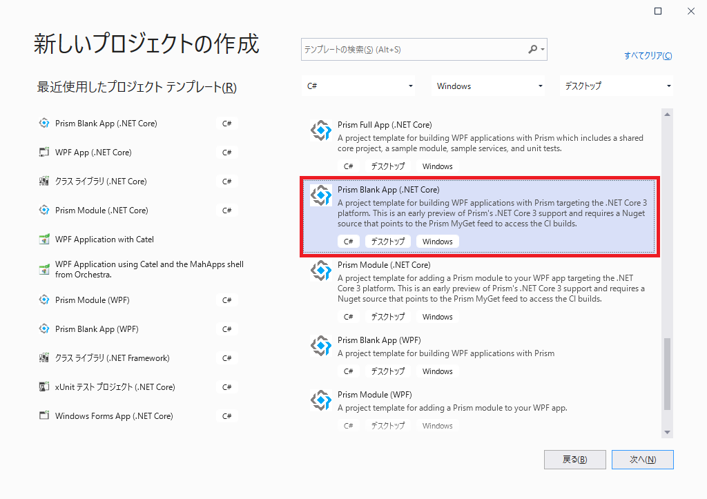Viewport: 707px width, 499px height.
Task: Select Prism Module (.NET Core) in template list
Action: (480, 291)
